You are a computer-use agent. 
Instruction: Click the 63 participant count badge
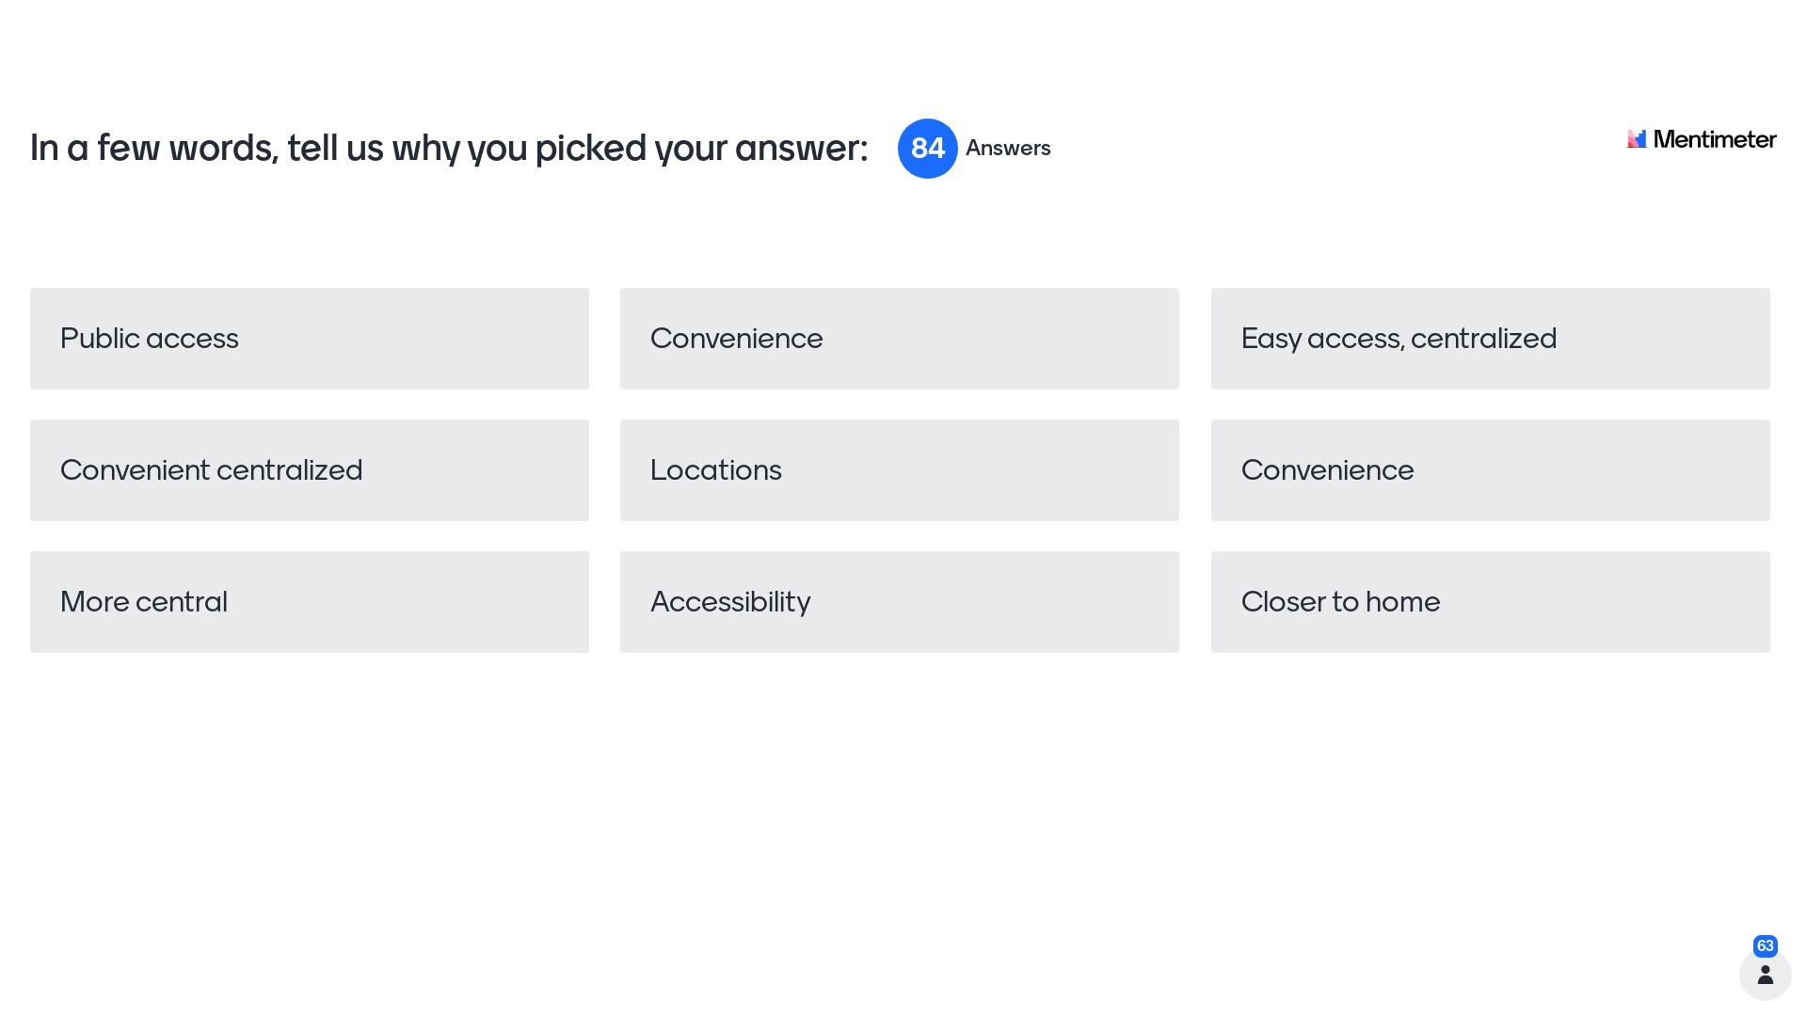tap(1765, 946)
